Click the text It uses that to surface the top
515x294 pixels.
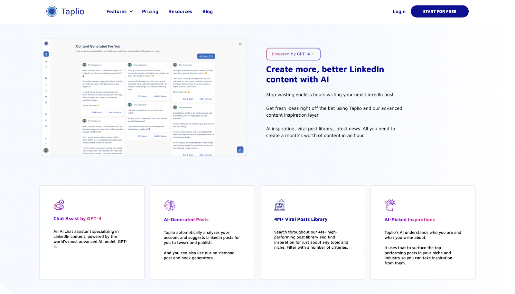pyautogui.click(x=418, y=255)
